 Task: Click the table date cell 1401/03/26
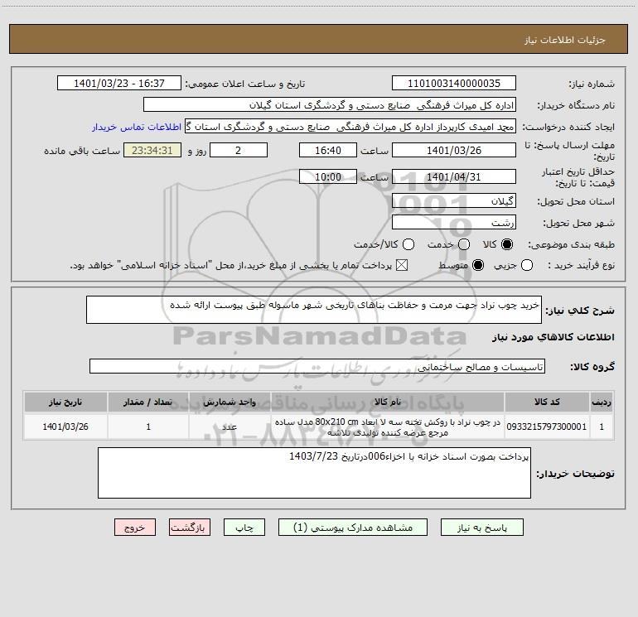65,427
